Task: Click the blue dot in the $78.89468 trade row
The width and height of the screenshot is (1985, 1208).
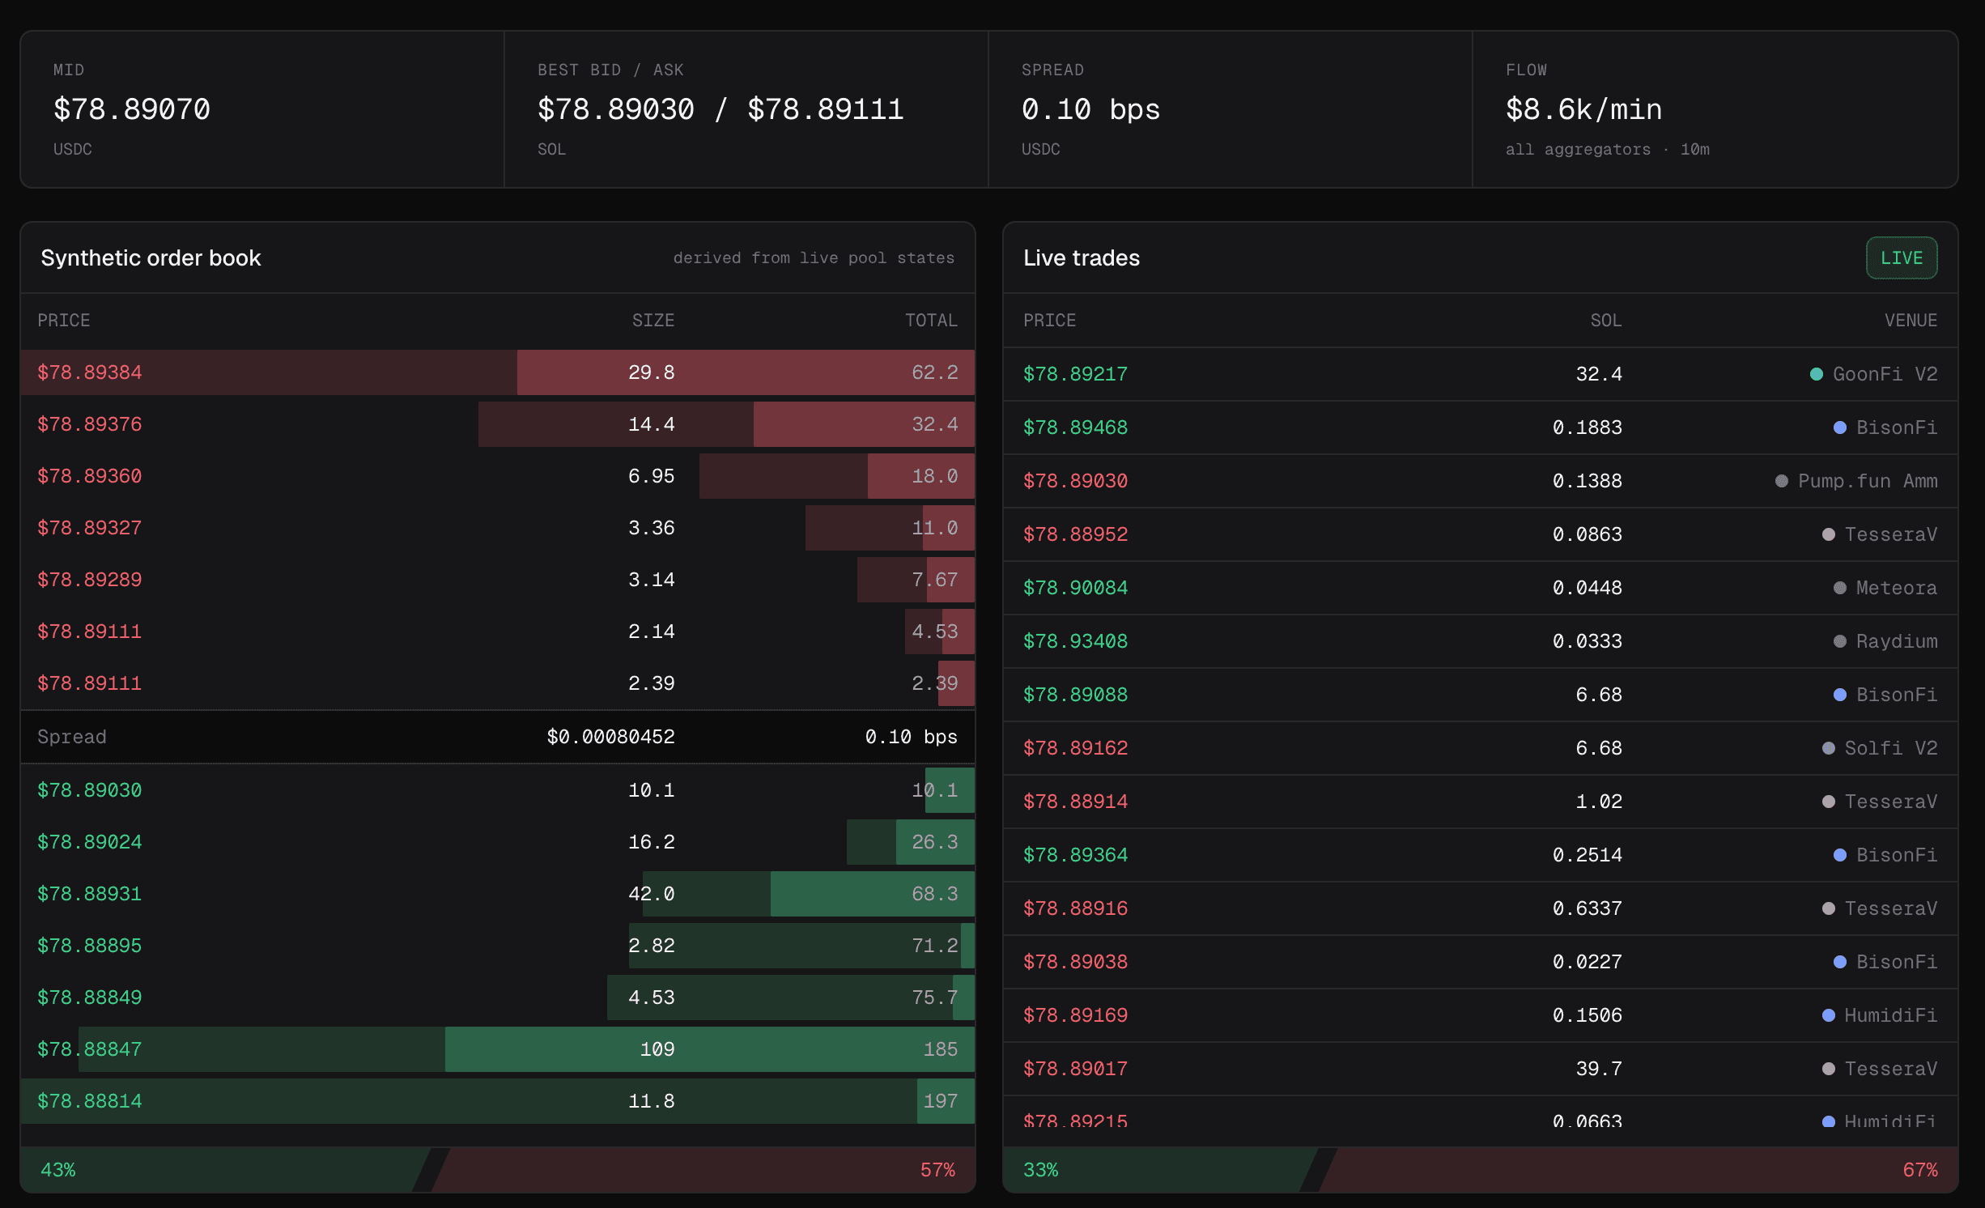Action: coord(1839,427)
